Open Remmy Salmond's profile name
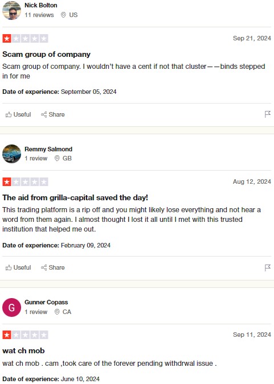Screen dimensions: 274x384 click(x=48, y=149)
